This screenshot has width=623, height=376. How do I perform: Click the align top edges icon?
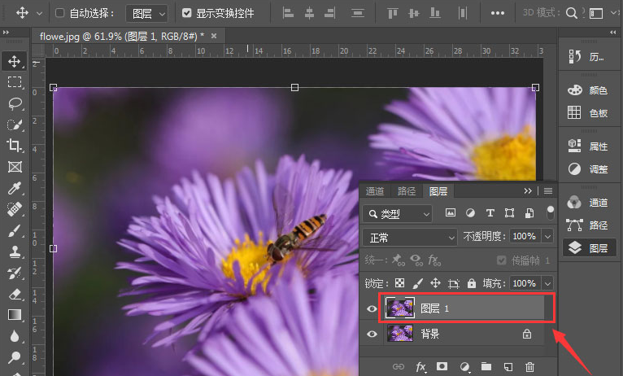393,13
